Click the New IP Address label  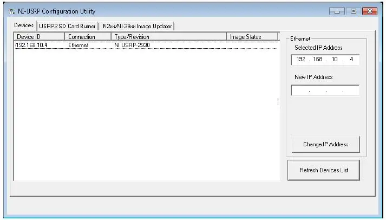[313, 77]
